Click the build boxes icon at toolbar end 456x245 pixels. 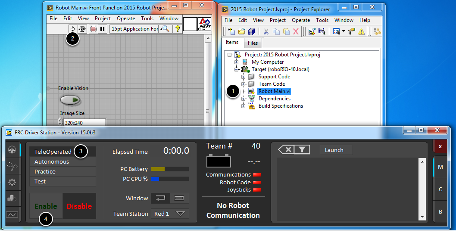click(378, 31)
